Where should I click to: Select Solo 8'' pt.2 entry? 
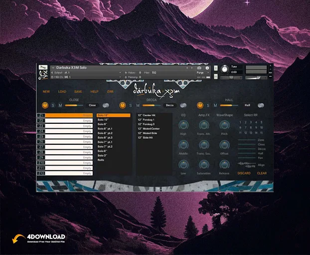click(105, 133)
